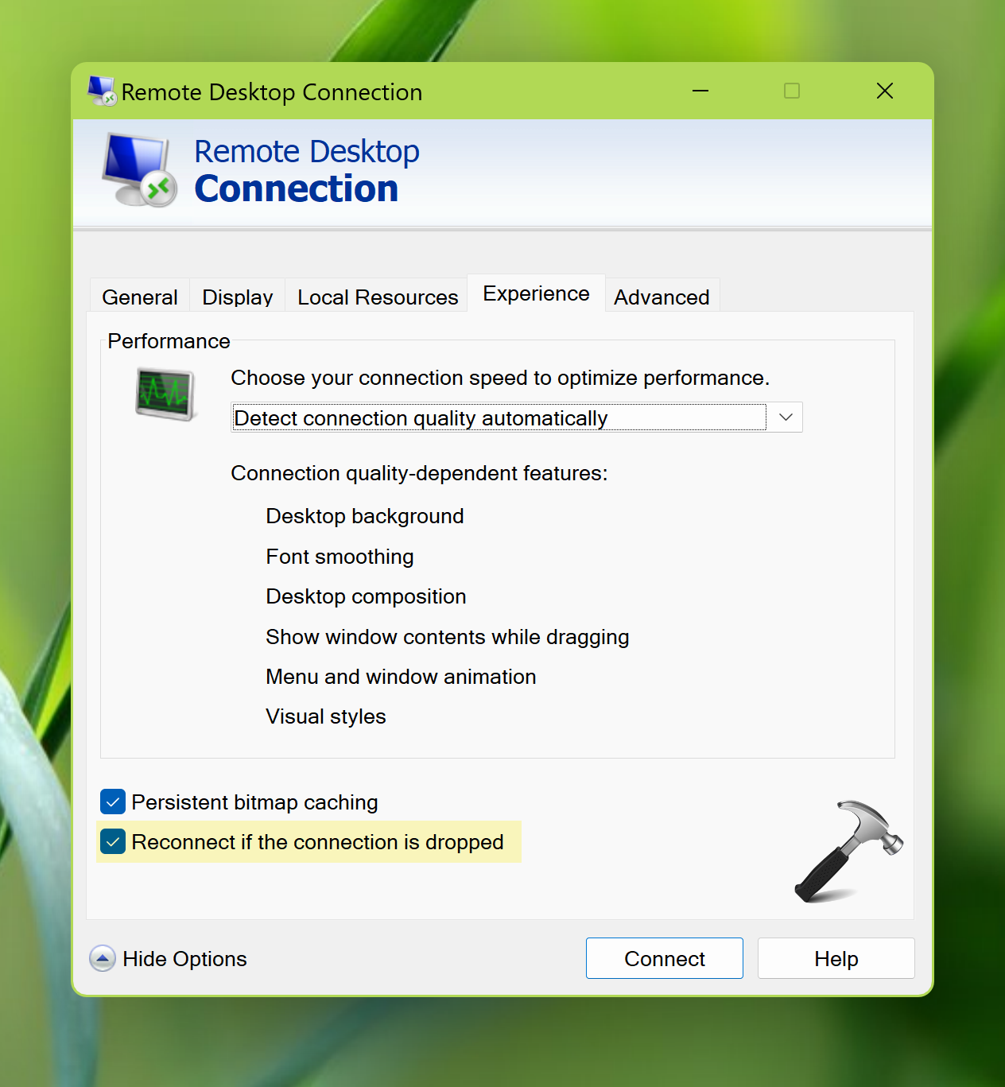Switch to the General tab
The image size is (1005, 1087).
coord(140,297)
